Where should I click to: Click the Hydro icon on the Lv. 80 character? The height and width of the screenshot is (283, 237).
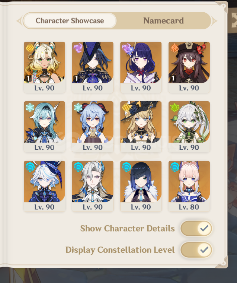click(x=174, y=167)
